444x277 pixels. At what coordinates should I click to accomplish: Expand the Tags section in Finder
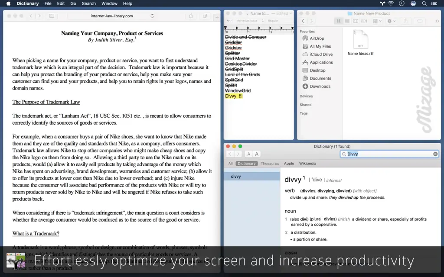click(x=304, y=113)
